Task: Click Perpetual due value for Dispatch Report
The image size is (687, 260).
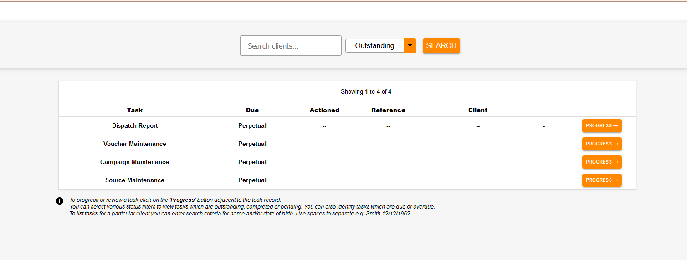Action: tap(252, 126)
